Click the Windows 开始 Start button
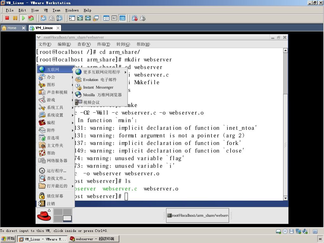The height and width of the screenshot is (243, 324). (8, 239)
